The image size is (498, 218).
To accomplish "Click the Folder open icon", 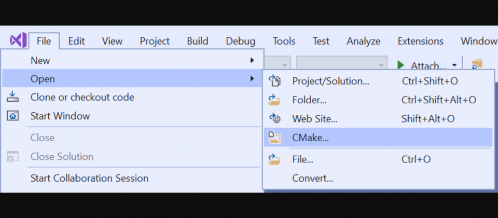I will tap(274, 100).
